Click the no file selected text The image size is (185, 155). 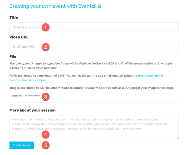[32, 96]
